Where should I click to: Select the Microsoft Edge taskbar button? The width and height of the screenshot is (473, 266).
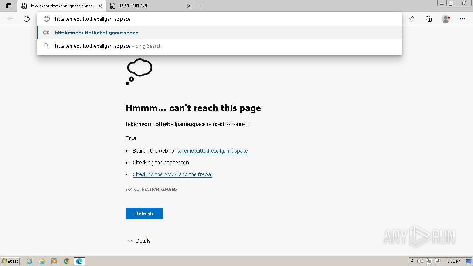click(79, 261)
